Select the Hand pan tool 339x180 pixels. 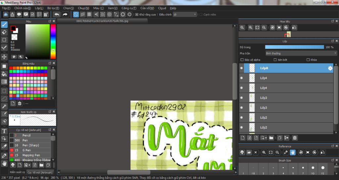click(x=4, y=164)
